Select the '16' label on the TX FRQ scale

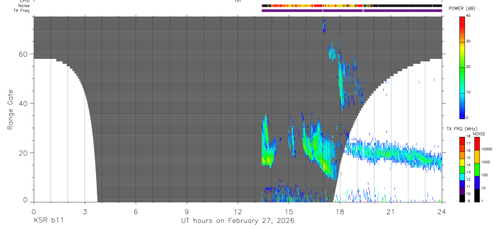468,151
